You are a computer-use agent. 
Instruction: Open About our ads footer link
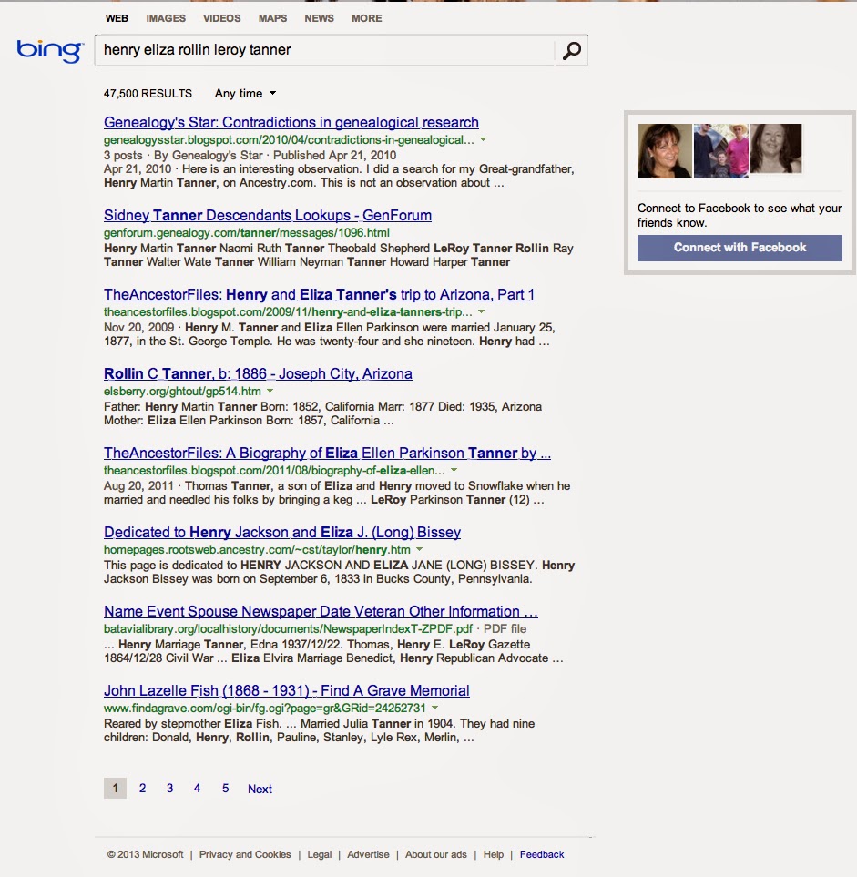435,854
